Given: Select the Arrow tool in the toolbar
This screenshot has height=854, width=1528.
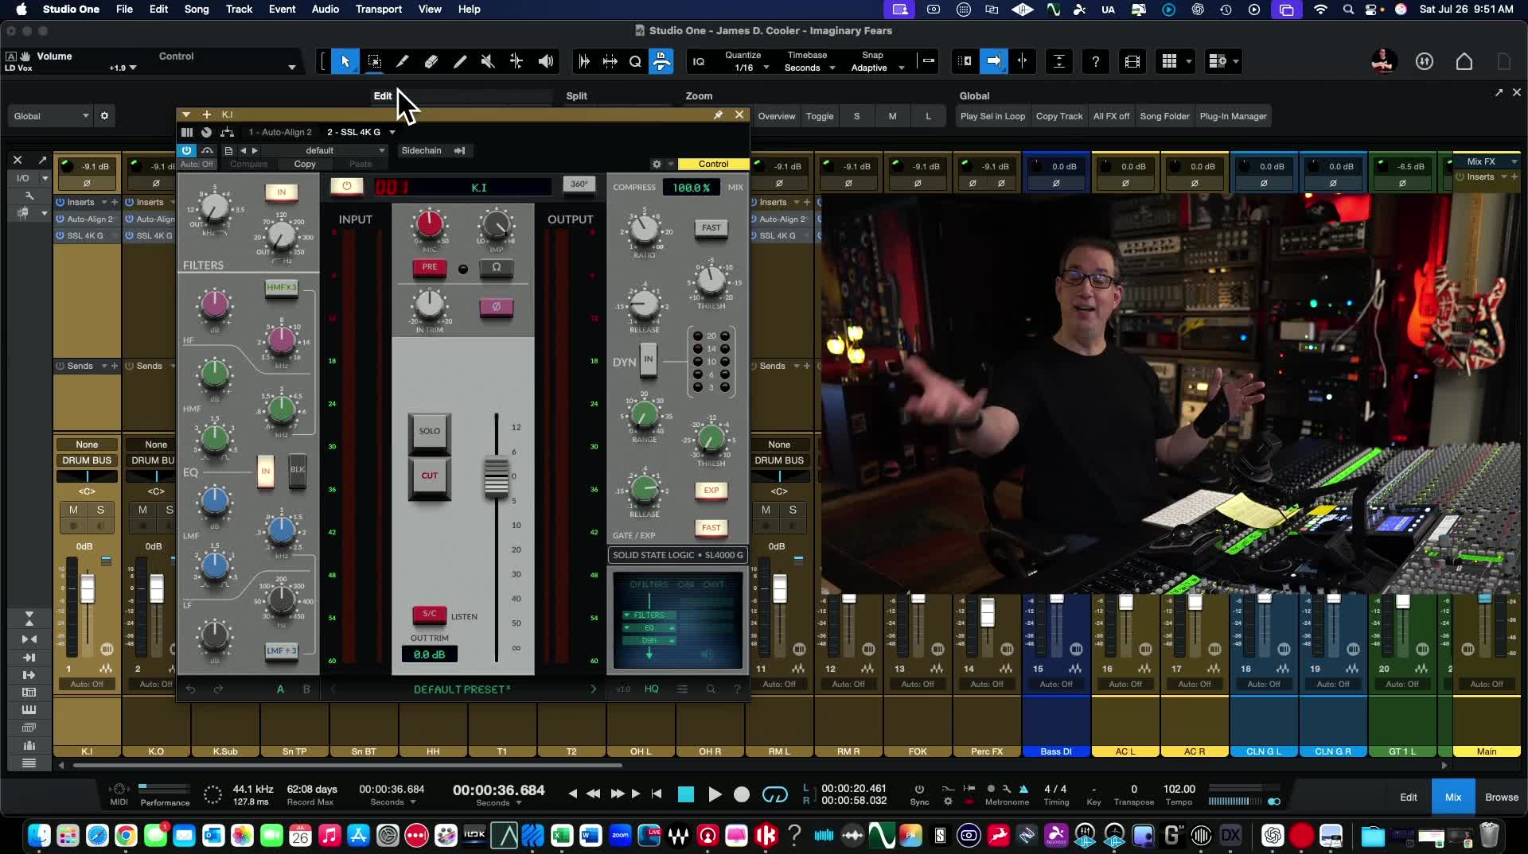Looking at the screenshot, I should [345, 61].
